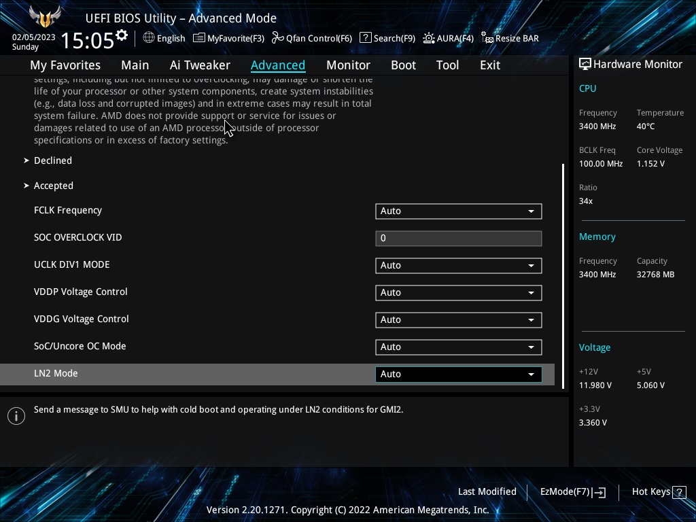Select the Advanced tab
The image size is (696, 522).
(x=278, y=65)
